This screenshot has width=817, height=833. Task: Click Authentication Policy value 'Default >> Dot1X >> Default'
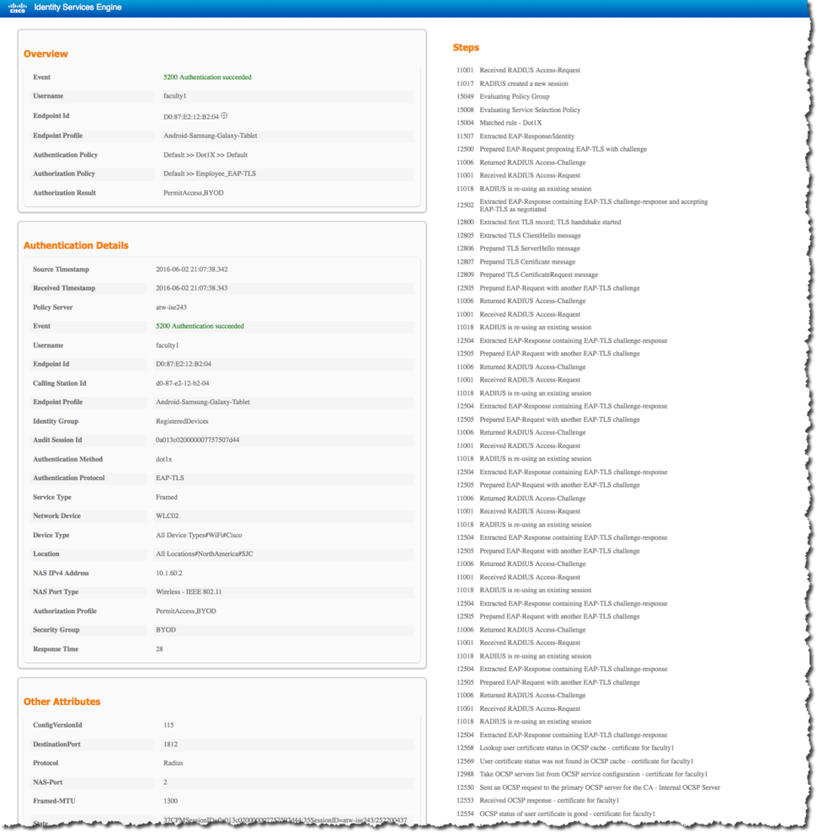(206, 155)
